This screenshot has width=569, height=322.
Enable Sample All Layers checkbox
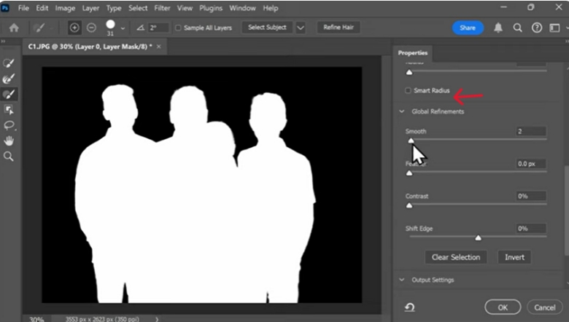(x=178, y=28)
